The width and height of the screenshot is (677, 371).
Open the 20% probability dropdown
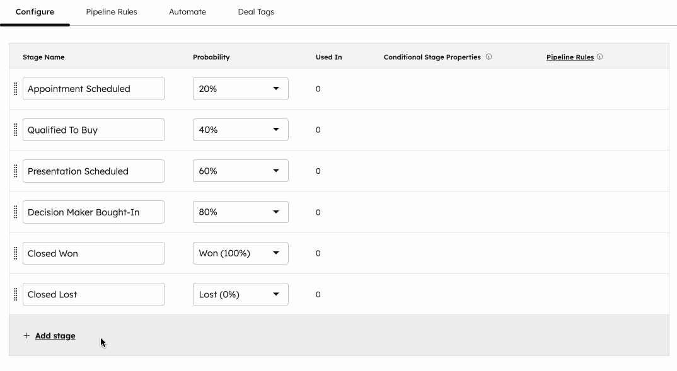(240, 88)
